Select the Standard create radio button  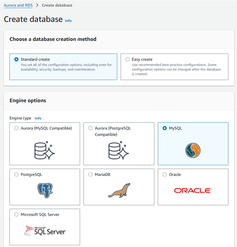(16, 59)
